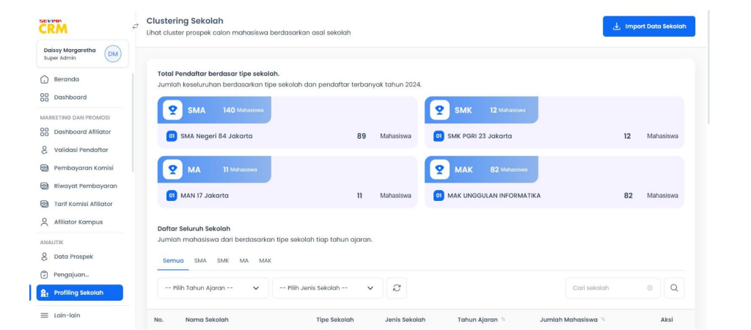The width and height of the screenshot is (751, 330).
Task: Collapse sidebar using the arrows icon
Action: (135, 26)
